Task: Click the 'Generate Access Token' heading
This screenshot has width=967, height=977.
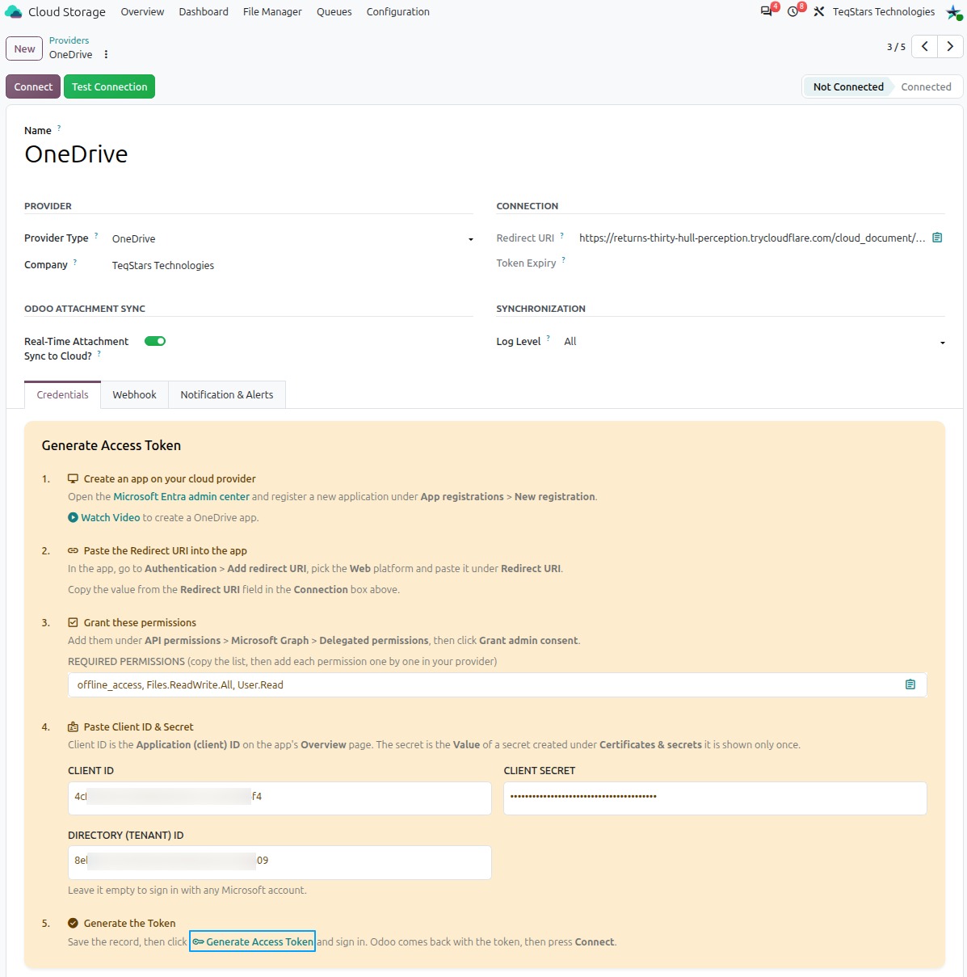Action: click(111, 445)
